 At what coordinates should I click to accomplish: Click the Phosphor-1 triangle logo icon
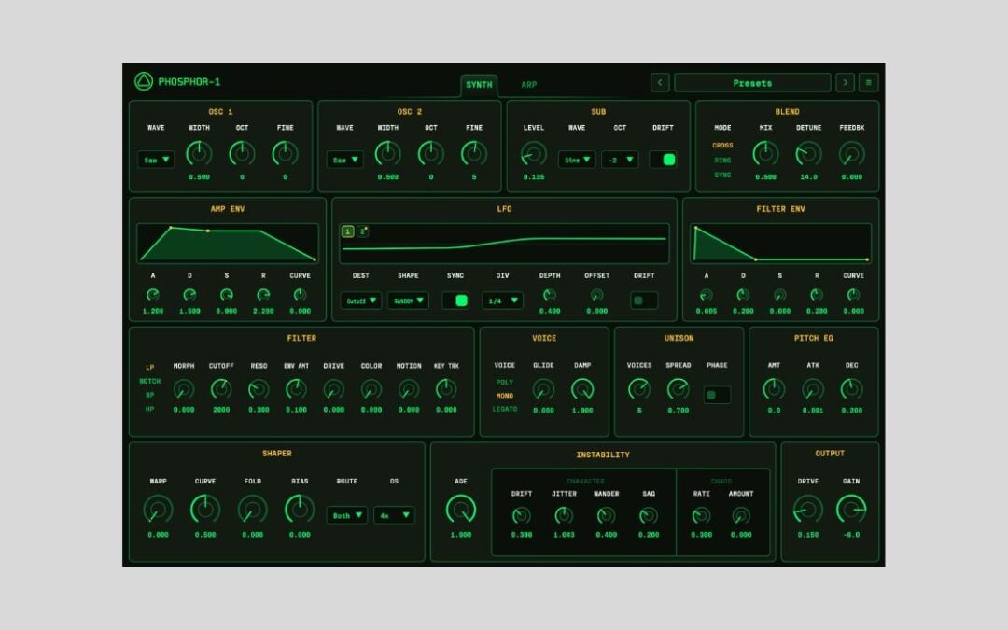click(x=144, y=81)
